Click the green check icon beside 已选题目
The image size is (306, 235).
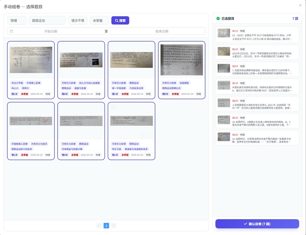pyautogui.click(x=218, y=19)
